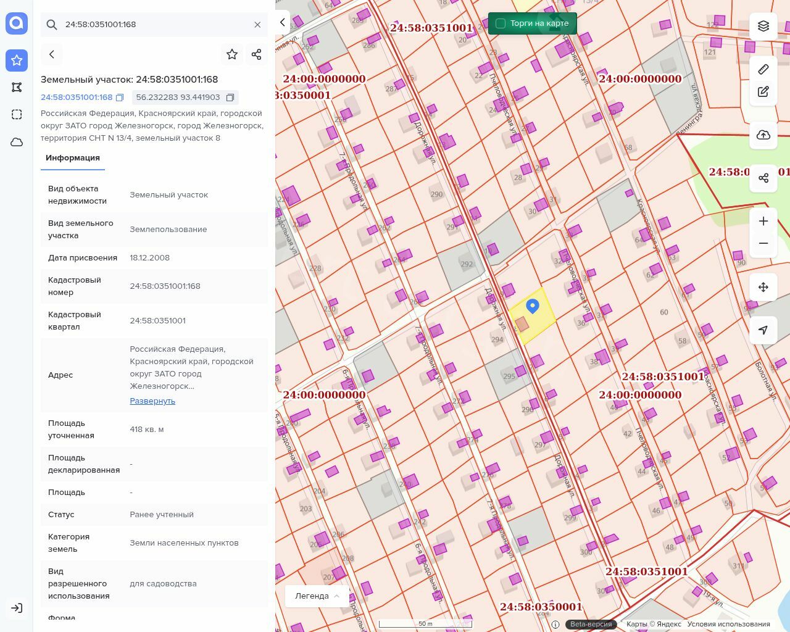790x632 pixels.
Task: Open the map layers panel
Action: pos(763,26)
